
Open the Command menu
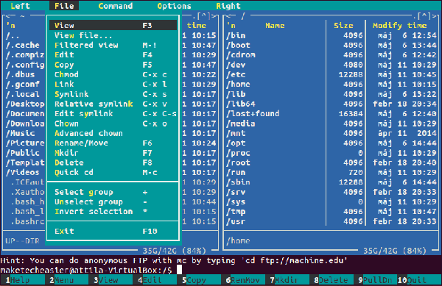coord(116,6)
